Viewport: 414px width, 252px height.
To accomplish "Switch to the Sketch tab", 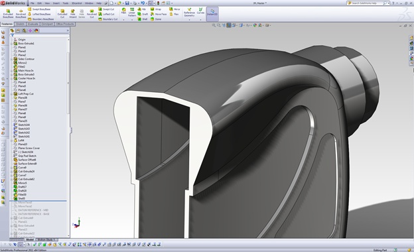I will [x=20, y=24].
